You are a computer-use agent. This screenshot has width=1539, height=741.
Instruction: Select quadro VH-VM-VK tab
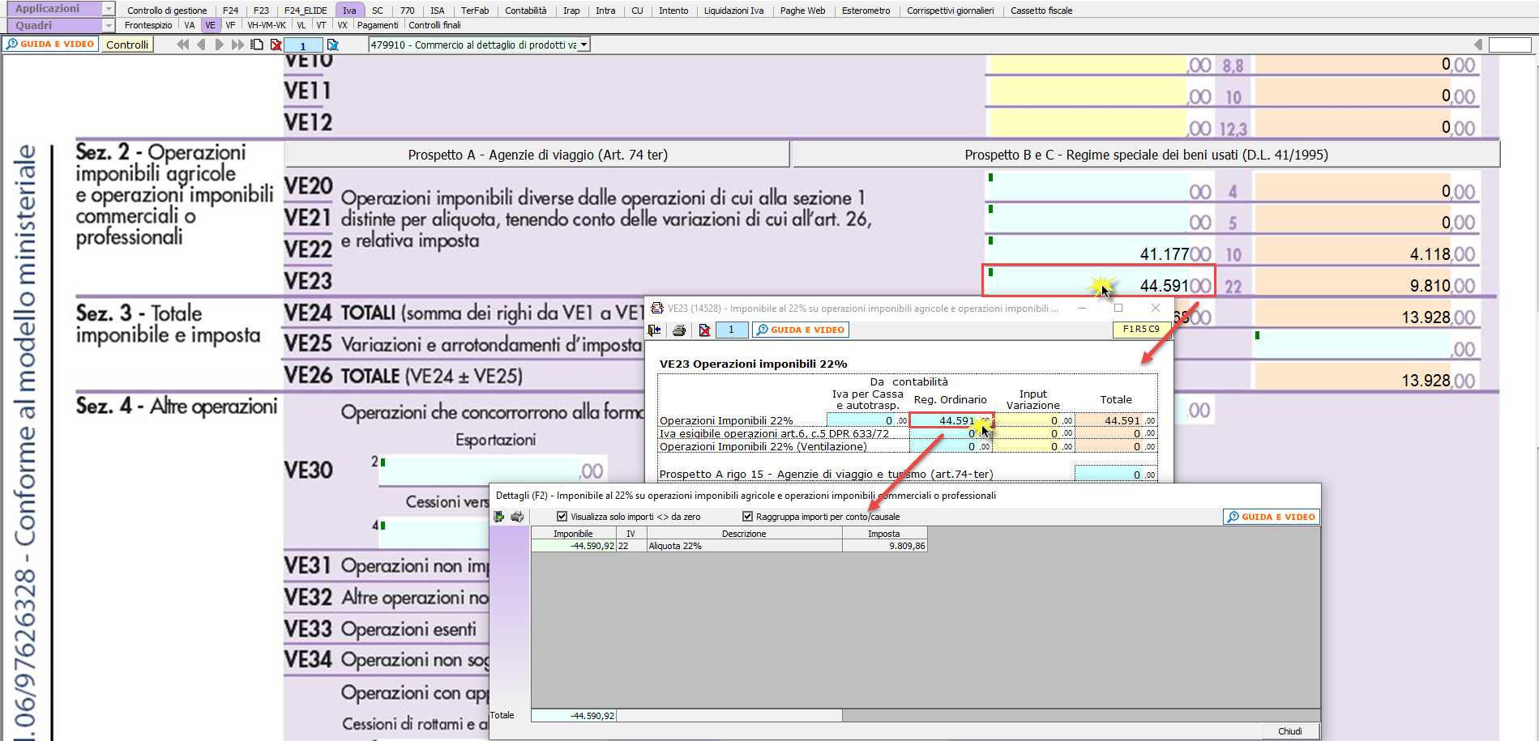coord(267,25)
